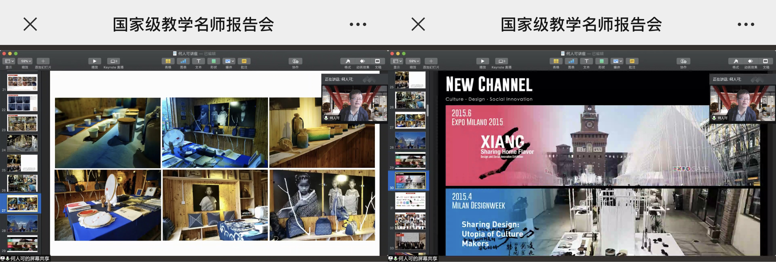Click the right view's "正在讲话: 何人可;" label
776x262 pixels.
pyautogui.click(x=727, y=79)
